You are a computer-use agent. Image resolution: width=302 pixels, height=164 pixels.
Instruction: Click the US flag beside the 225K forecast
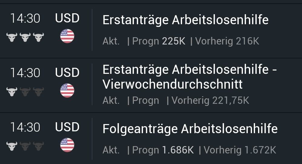pyautogui.click(x=67, y=36)
